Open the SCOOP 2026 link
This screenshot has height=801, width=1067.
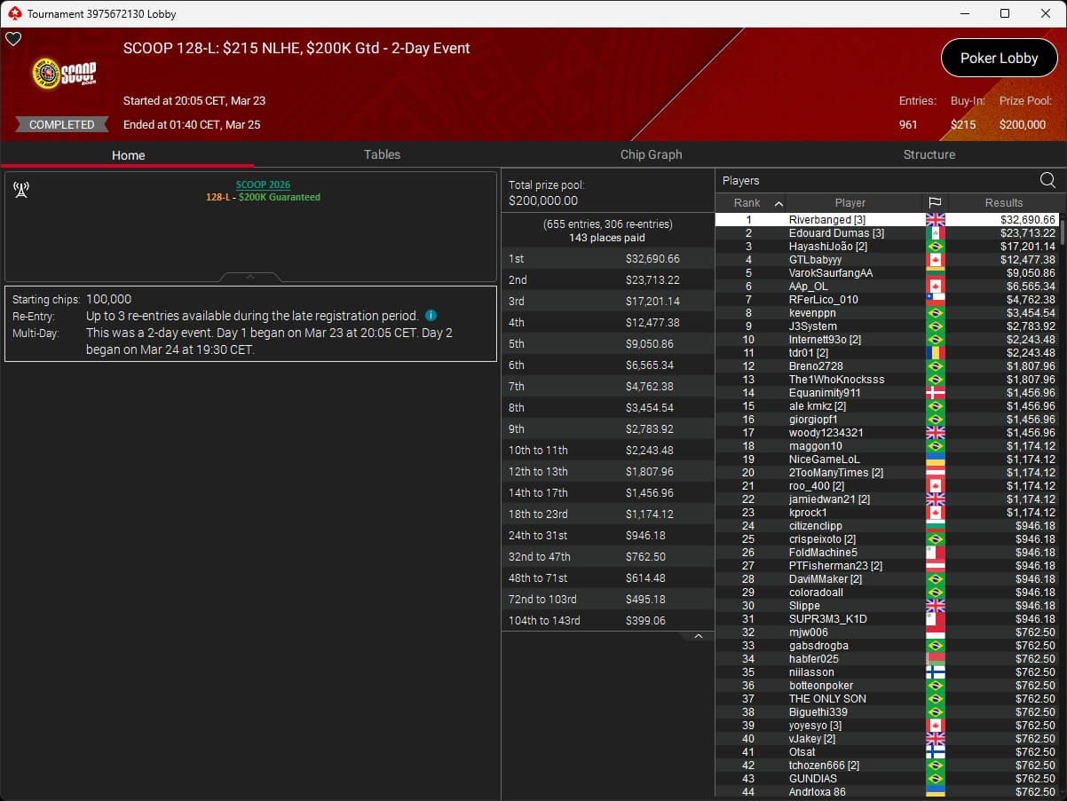263,185
